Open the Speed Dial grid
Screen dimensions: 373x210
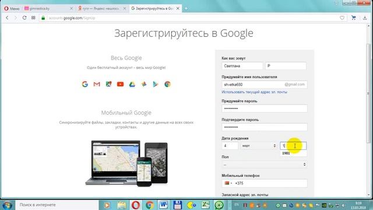coord(33,18)
